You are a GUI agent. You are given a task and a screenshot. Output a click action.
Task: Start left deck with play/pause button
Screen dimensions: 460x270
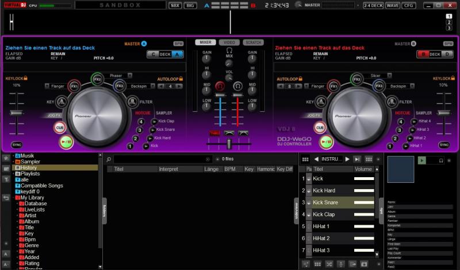[x=66, y=142]
